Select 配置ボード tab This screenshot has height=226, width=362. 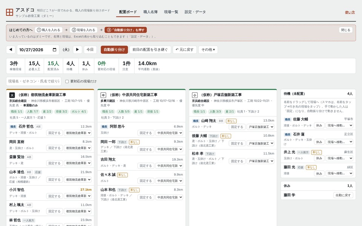tap(128, 12)
